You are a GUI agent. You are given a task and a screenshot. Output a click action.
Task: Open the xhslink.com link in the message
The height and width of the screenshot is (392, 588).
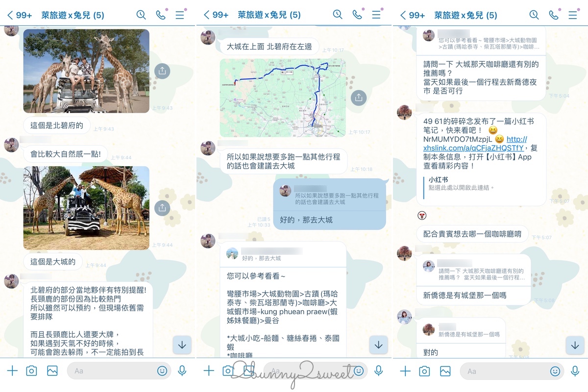pyautogui.click(x=474, y=144)
